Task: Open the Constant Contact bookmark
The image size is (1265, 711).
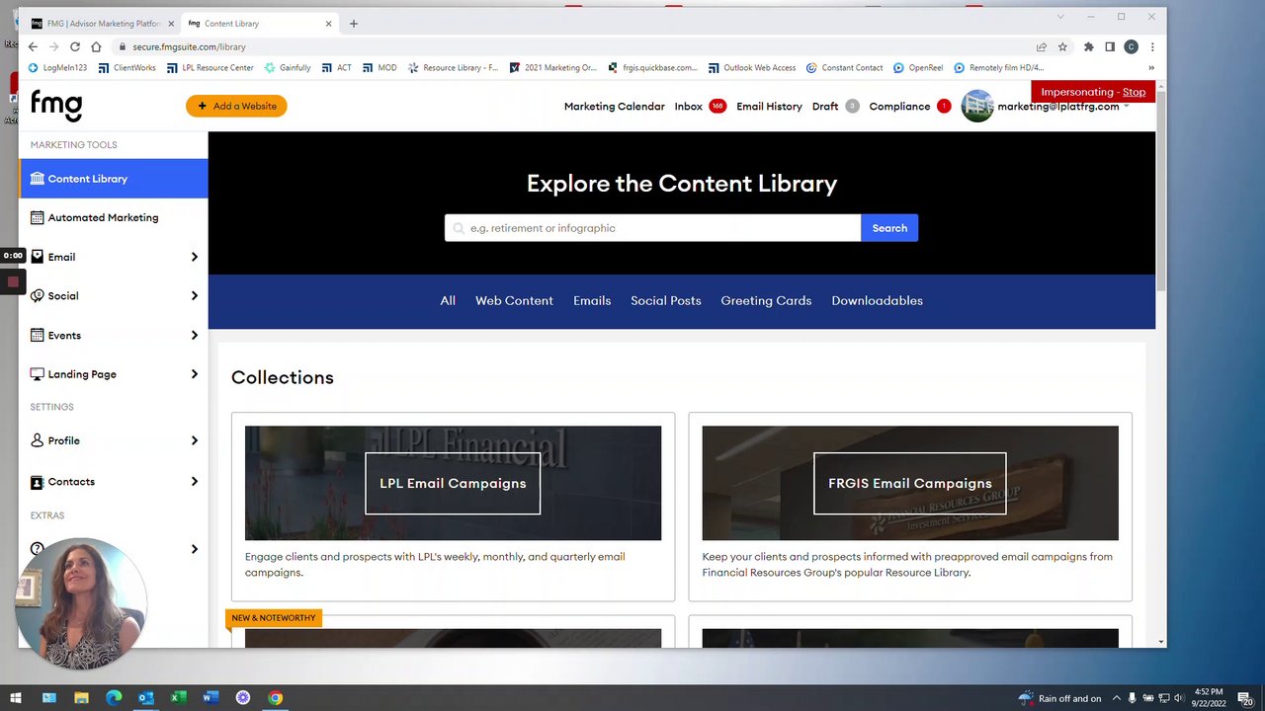Action: pyautogui.click(x=844, y=68)
